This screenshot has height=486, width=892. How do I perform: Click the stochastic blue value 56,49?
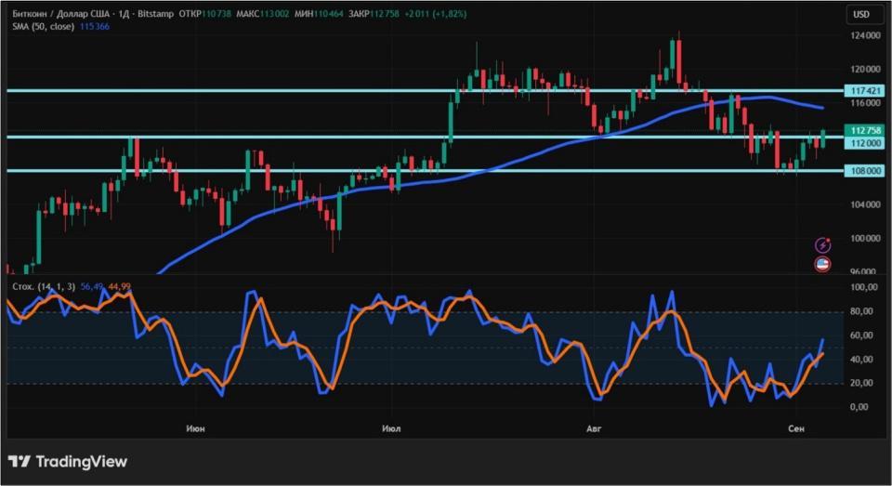[92, 287]
